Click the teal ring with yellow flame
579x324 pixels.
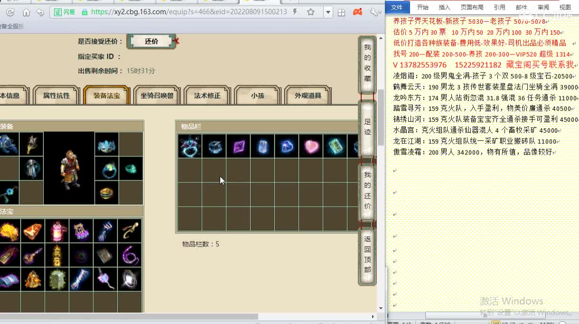coord(107,169)
